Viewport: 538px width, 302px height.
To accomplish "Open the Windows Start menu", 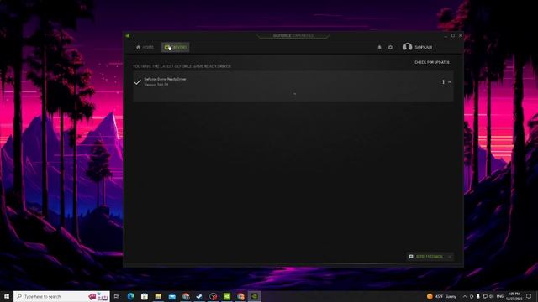I will 7,296.
